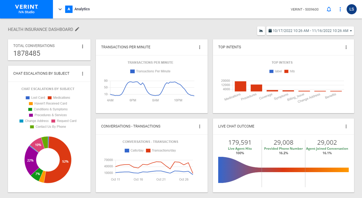Click the area chart icon button
The width and height of the screenshot is (362, 198).
261,31
